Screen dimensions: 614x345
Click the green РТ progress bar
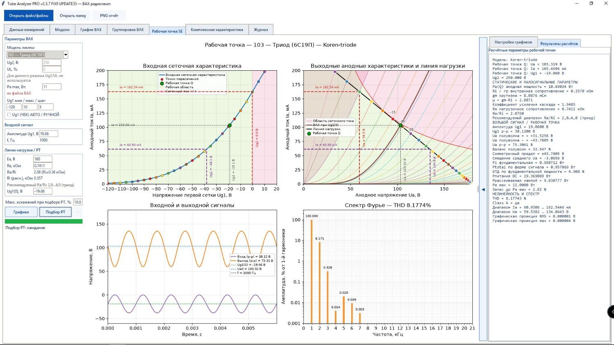tap(44, 221)
